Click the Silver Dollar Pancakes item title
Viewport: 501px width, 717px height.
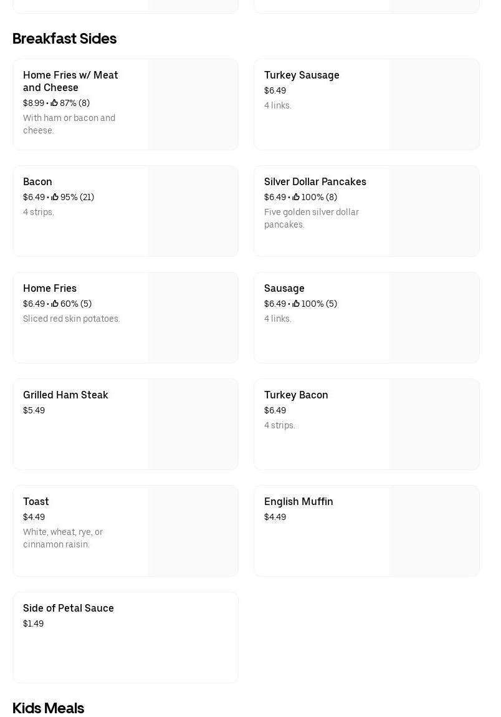tap(315, 181)
